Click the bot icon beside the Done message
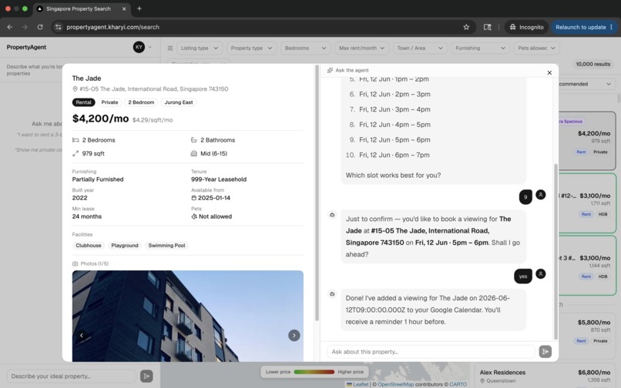The width and height of the screenshot is (621, 388). pyautogui.click(x=332, y=294)
